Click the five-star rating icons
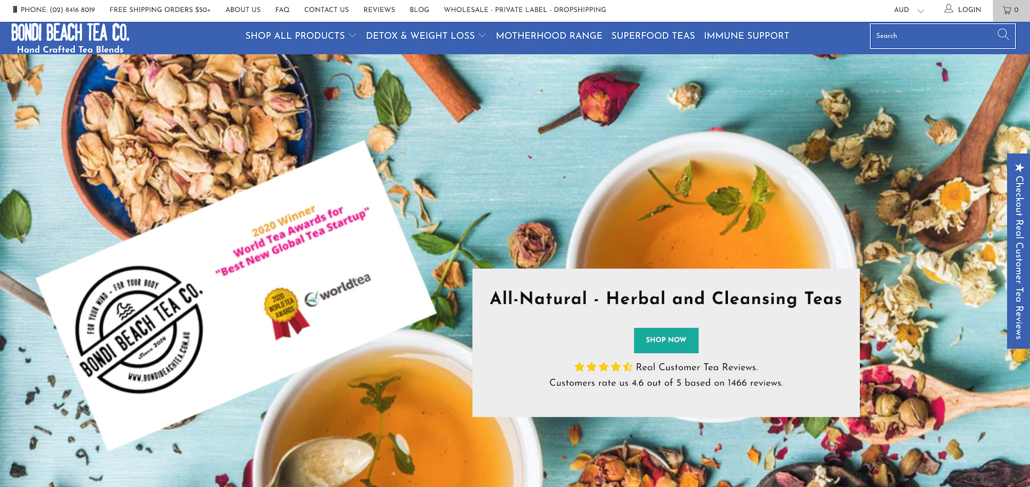The image size is (1030, 487). point(604,367)
